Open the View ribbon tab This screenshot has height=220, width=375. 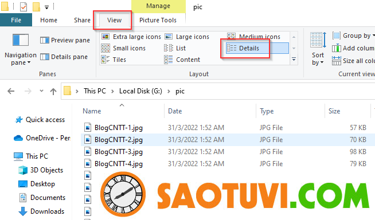coord(114,20)
